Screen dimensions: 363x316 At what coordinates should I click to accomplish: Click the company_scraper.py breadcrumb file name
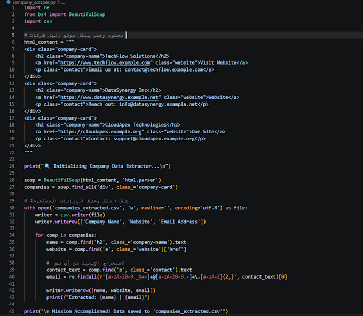pyautogui.click(x=34, y=2)
